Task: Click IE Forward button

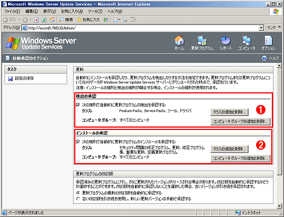Action: tap(25, 20)
